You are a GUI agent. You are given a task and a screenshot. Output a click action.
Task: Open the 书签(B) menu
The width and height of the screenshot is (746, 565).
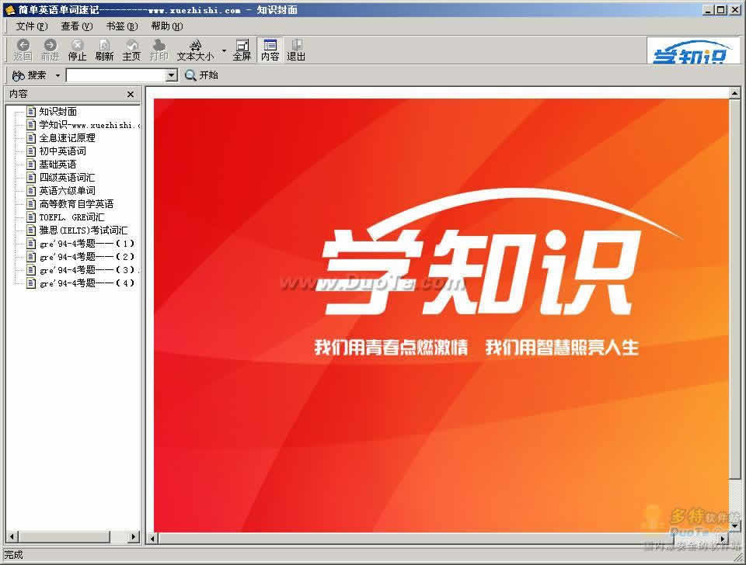tap(121, 26)
